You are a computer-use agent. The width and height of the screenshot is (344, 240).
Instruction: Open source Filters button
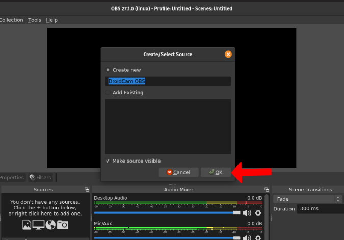40,177
